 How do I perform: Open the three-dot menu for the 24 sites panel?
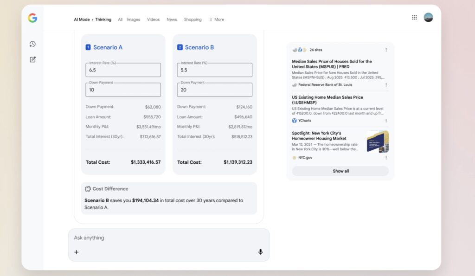click(x=386, y=50)
